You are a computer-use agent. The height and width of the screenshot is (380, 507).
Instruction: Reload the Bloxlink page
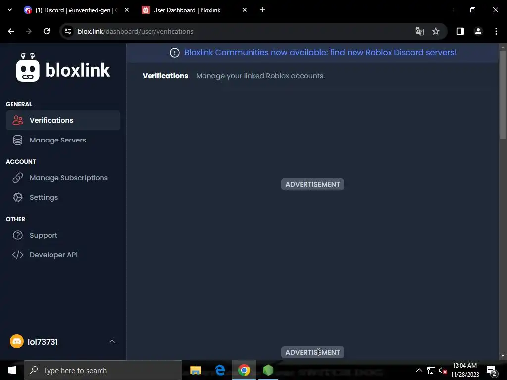tap(47, 31)
